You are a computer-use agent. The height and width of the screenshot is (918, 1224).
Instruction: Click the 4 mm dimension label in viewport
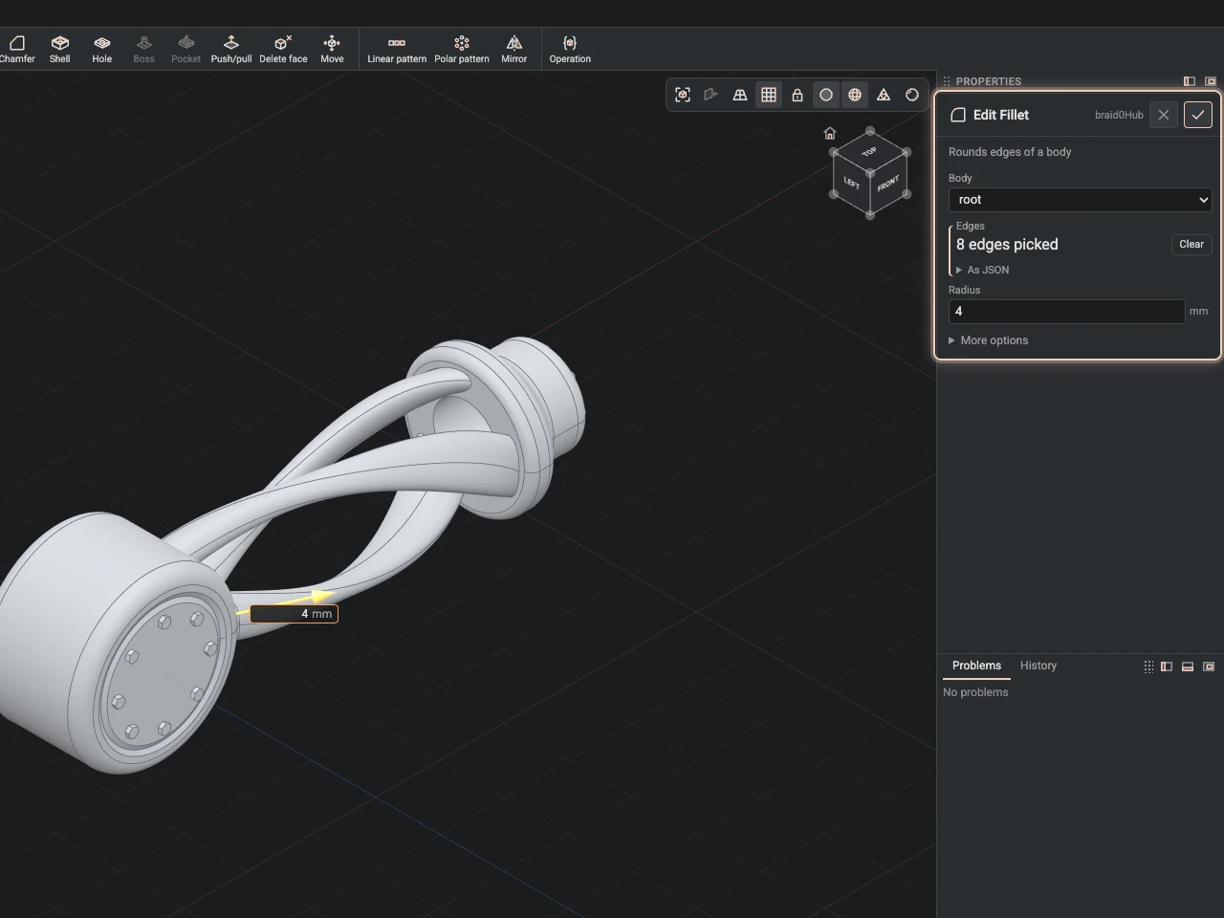pyautogui.click(x=295, y=614)
